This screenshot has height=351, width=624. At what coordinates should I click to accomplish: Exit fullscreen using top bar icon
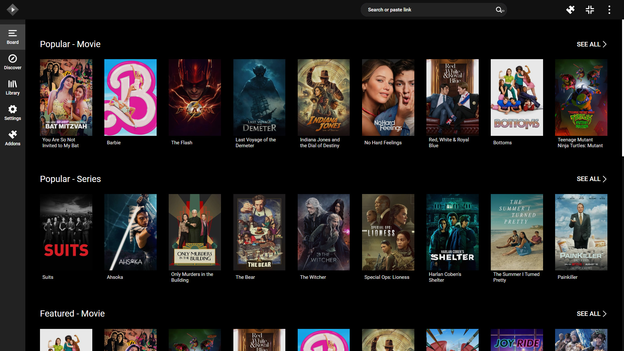pos(590,10)
